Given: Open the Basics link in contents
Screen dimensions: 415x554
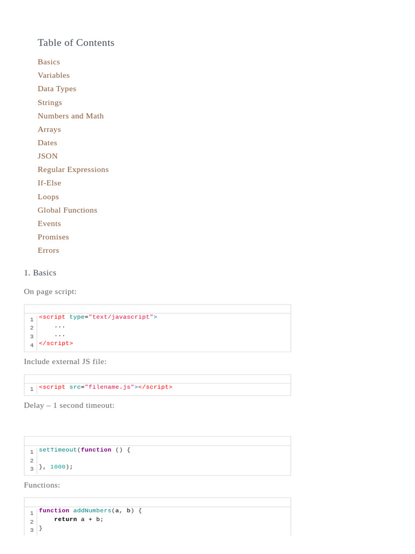Looking at the screenshot, I should (49, 62).
